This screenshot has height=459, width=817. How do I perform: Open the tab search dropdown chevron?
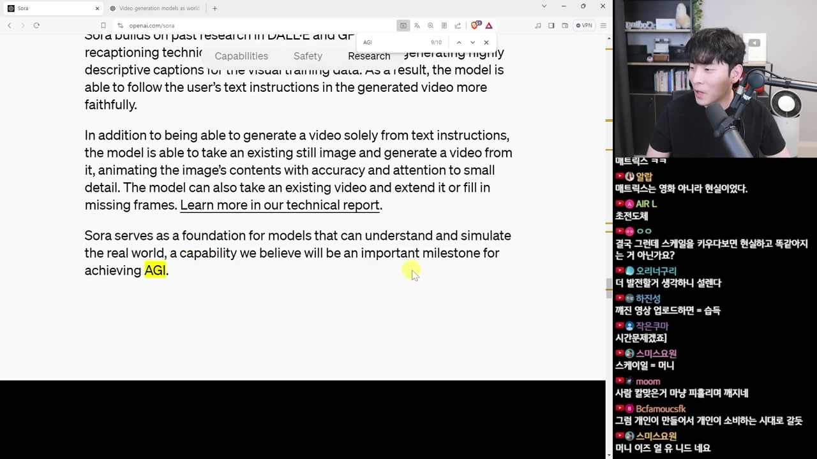(x=544, y=6)
